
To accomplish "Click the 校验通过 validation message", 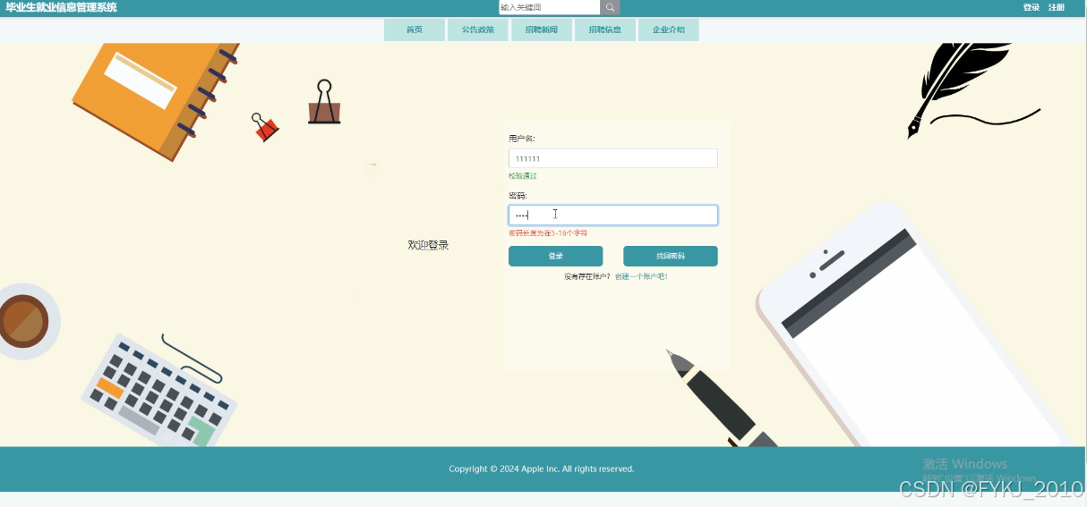I will [523, 176].
